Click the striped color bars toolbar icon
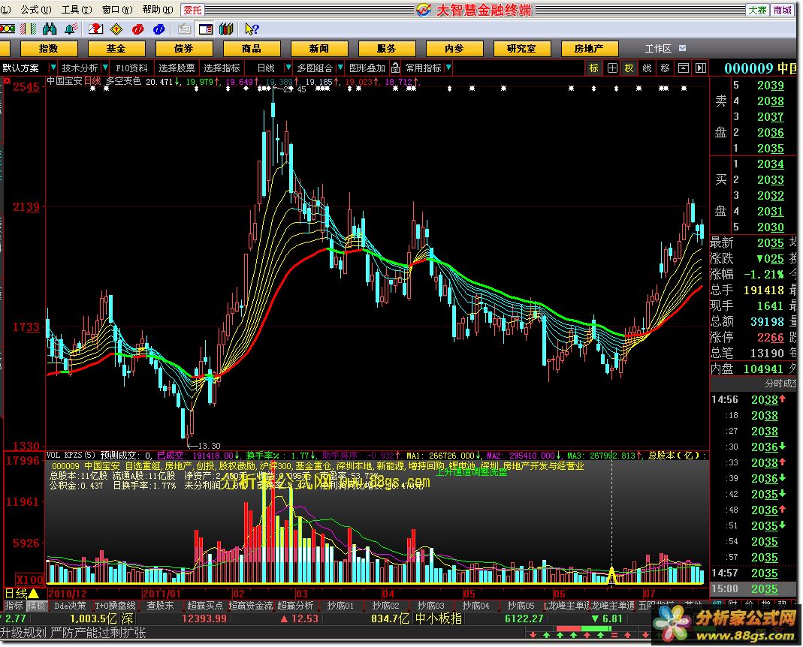This screenshot has height=647, width=803. [x=28, y=29]
